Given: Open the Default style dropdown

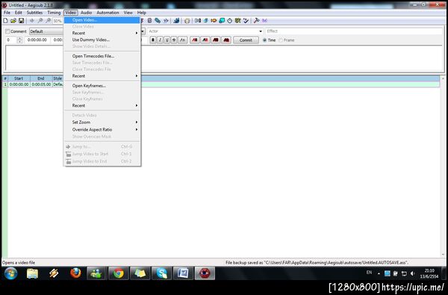Looking at the screenshot, I should tap(46, 31).
